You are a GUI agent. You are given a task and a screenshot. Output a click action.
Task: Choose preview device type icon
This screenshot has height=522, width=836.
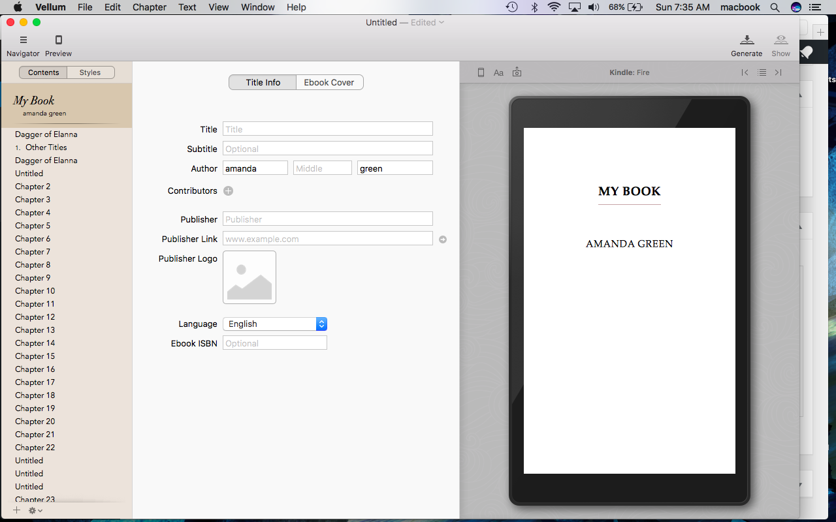point(481,72)
